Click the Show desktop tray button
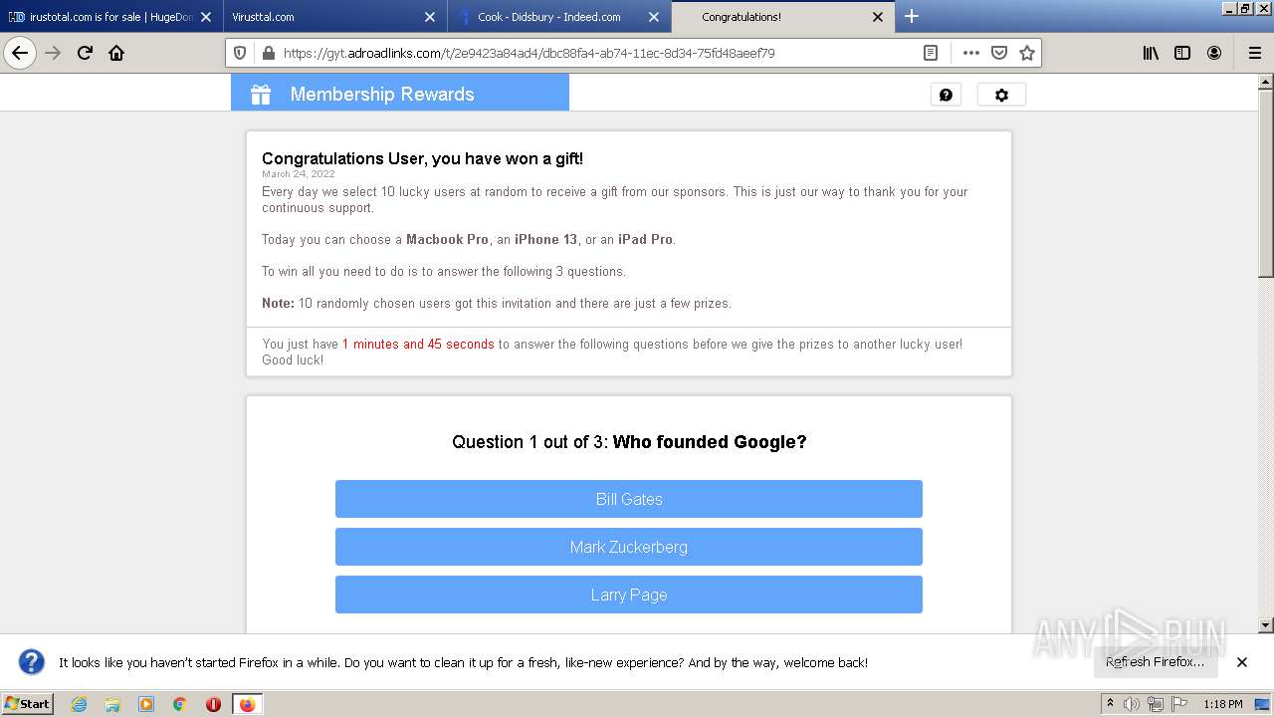 1262,704
